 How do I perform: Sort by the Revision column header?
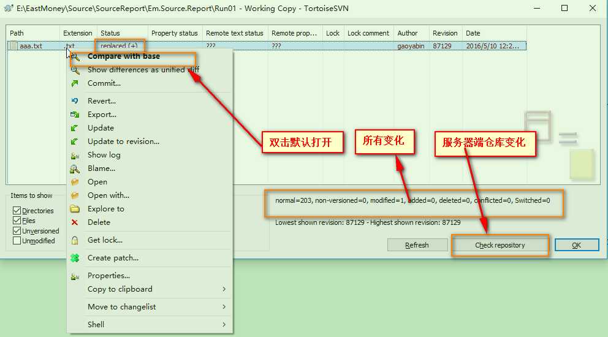point(446,33)
